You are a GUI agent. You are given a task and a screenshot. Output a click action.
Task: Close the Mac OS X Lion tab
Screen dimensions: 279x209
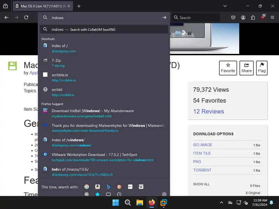(69, 6)
